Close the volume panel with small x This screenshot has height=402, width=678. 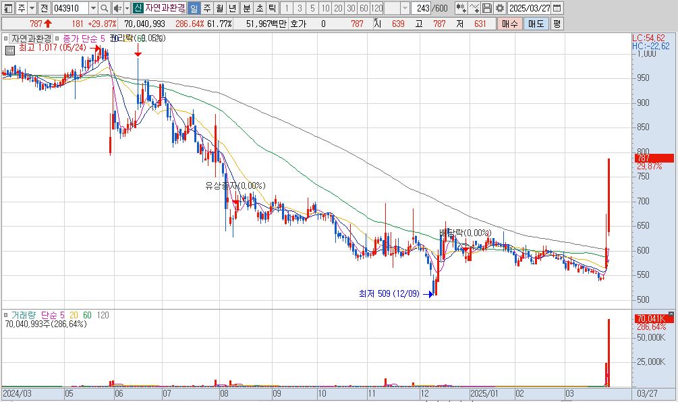click(x=671, y=314)
